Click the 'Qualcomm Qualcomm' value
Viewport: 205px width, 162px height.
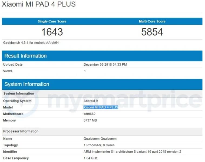pos(100,139)
